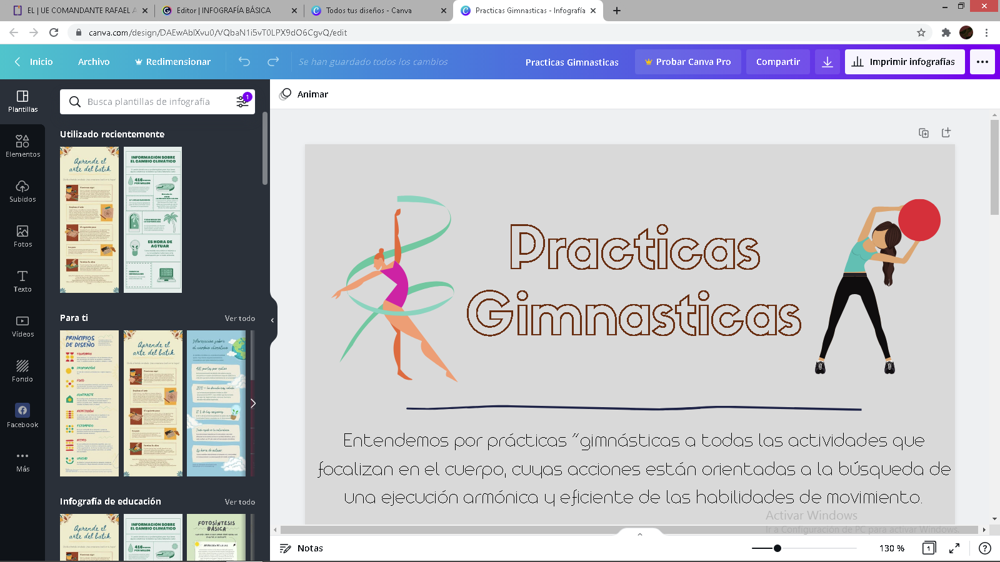This screenshot has height=562, width=1000.
Task: Open the Vídeos panel
Action: [x=22, y=325]
